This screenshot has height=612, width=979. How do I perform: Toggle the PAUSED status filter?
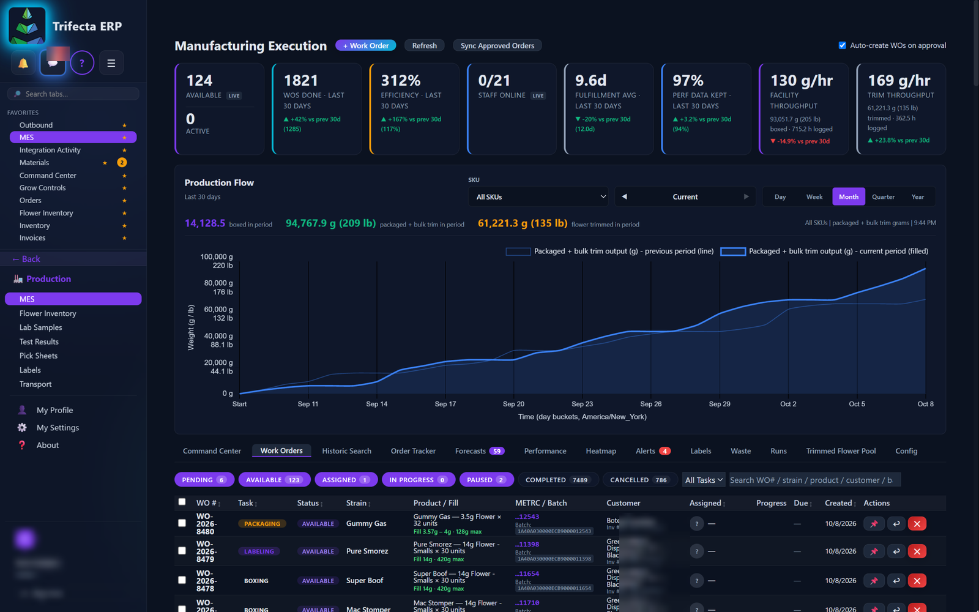coord(486,480)
